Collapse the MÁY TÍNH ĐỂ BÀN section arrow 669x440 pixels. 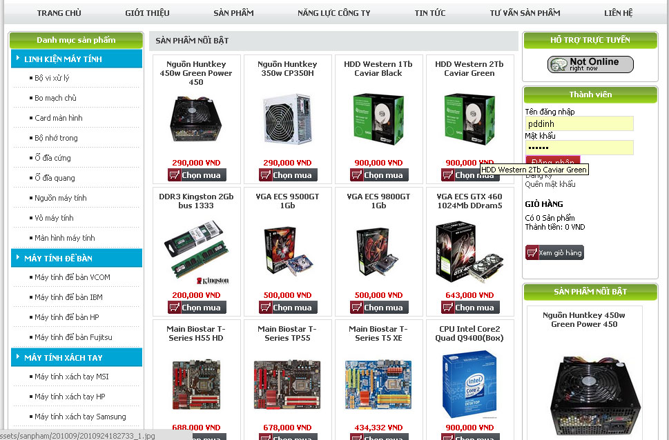click(17, 257)
